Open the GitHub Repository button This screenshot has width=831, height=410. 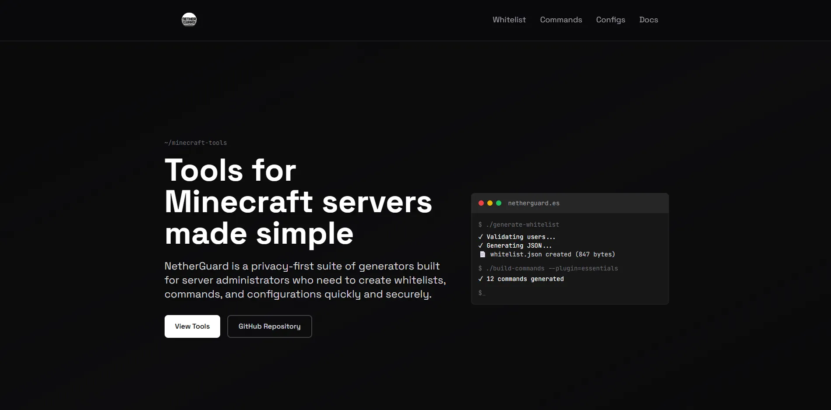click(269, 326)
